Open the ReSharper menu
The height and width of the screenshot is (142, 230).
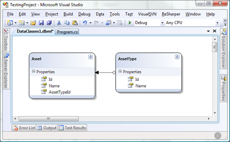(171, 14)
